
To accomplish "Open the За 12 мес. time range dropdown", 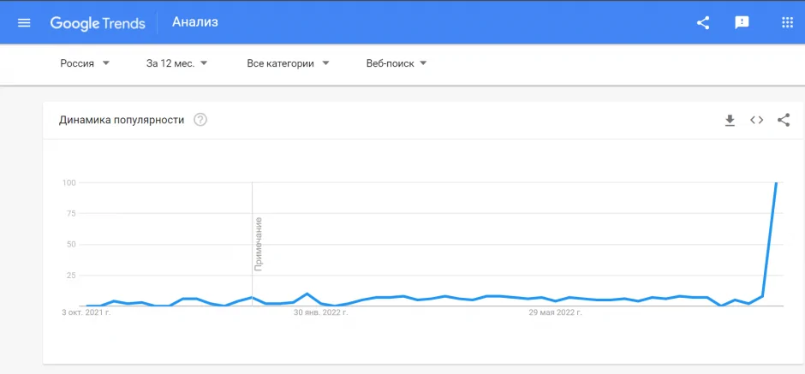I will tap(177, 63).
